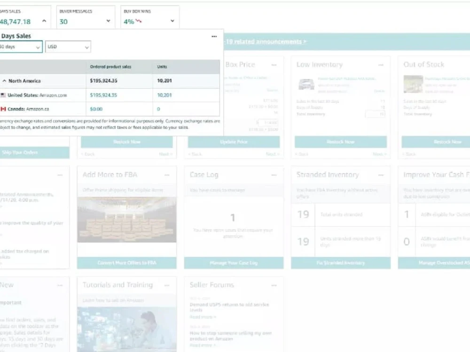Open Low Inventory card ellipsis menu
The width and height of the screenshot is (470, 352).
(x=381, y=65)
